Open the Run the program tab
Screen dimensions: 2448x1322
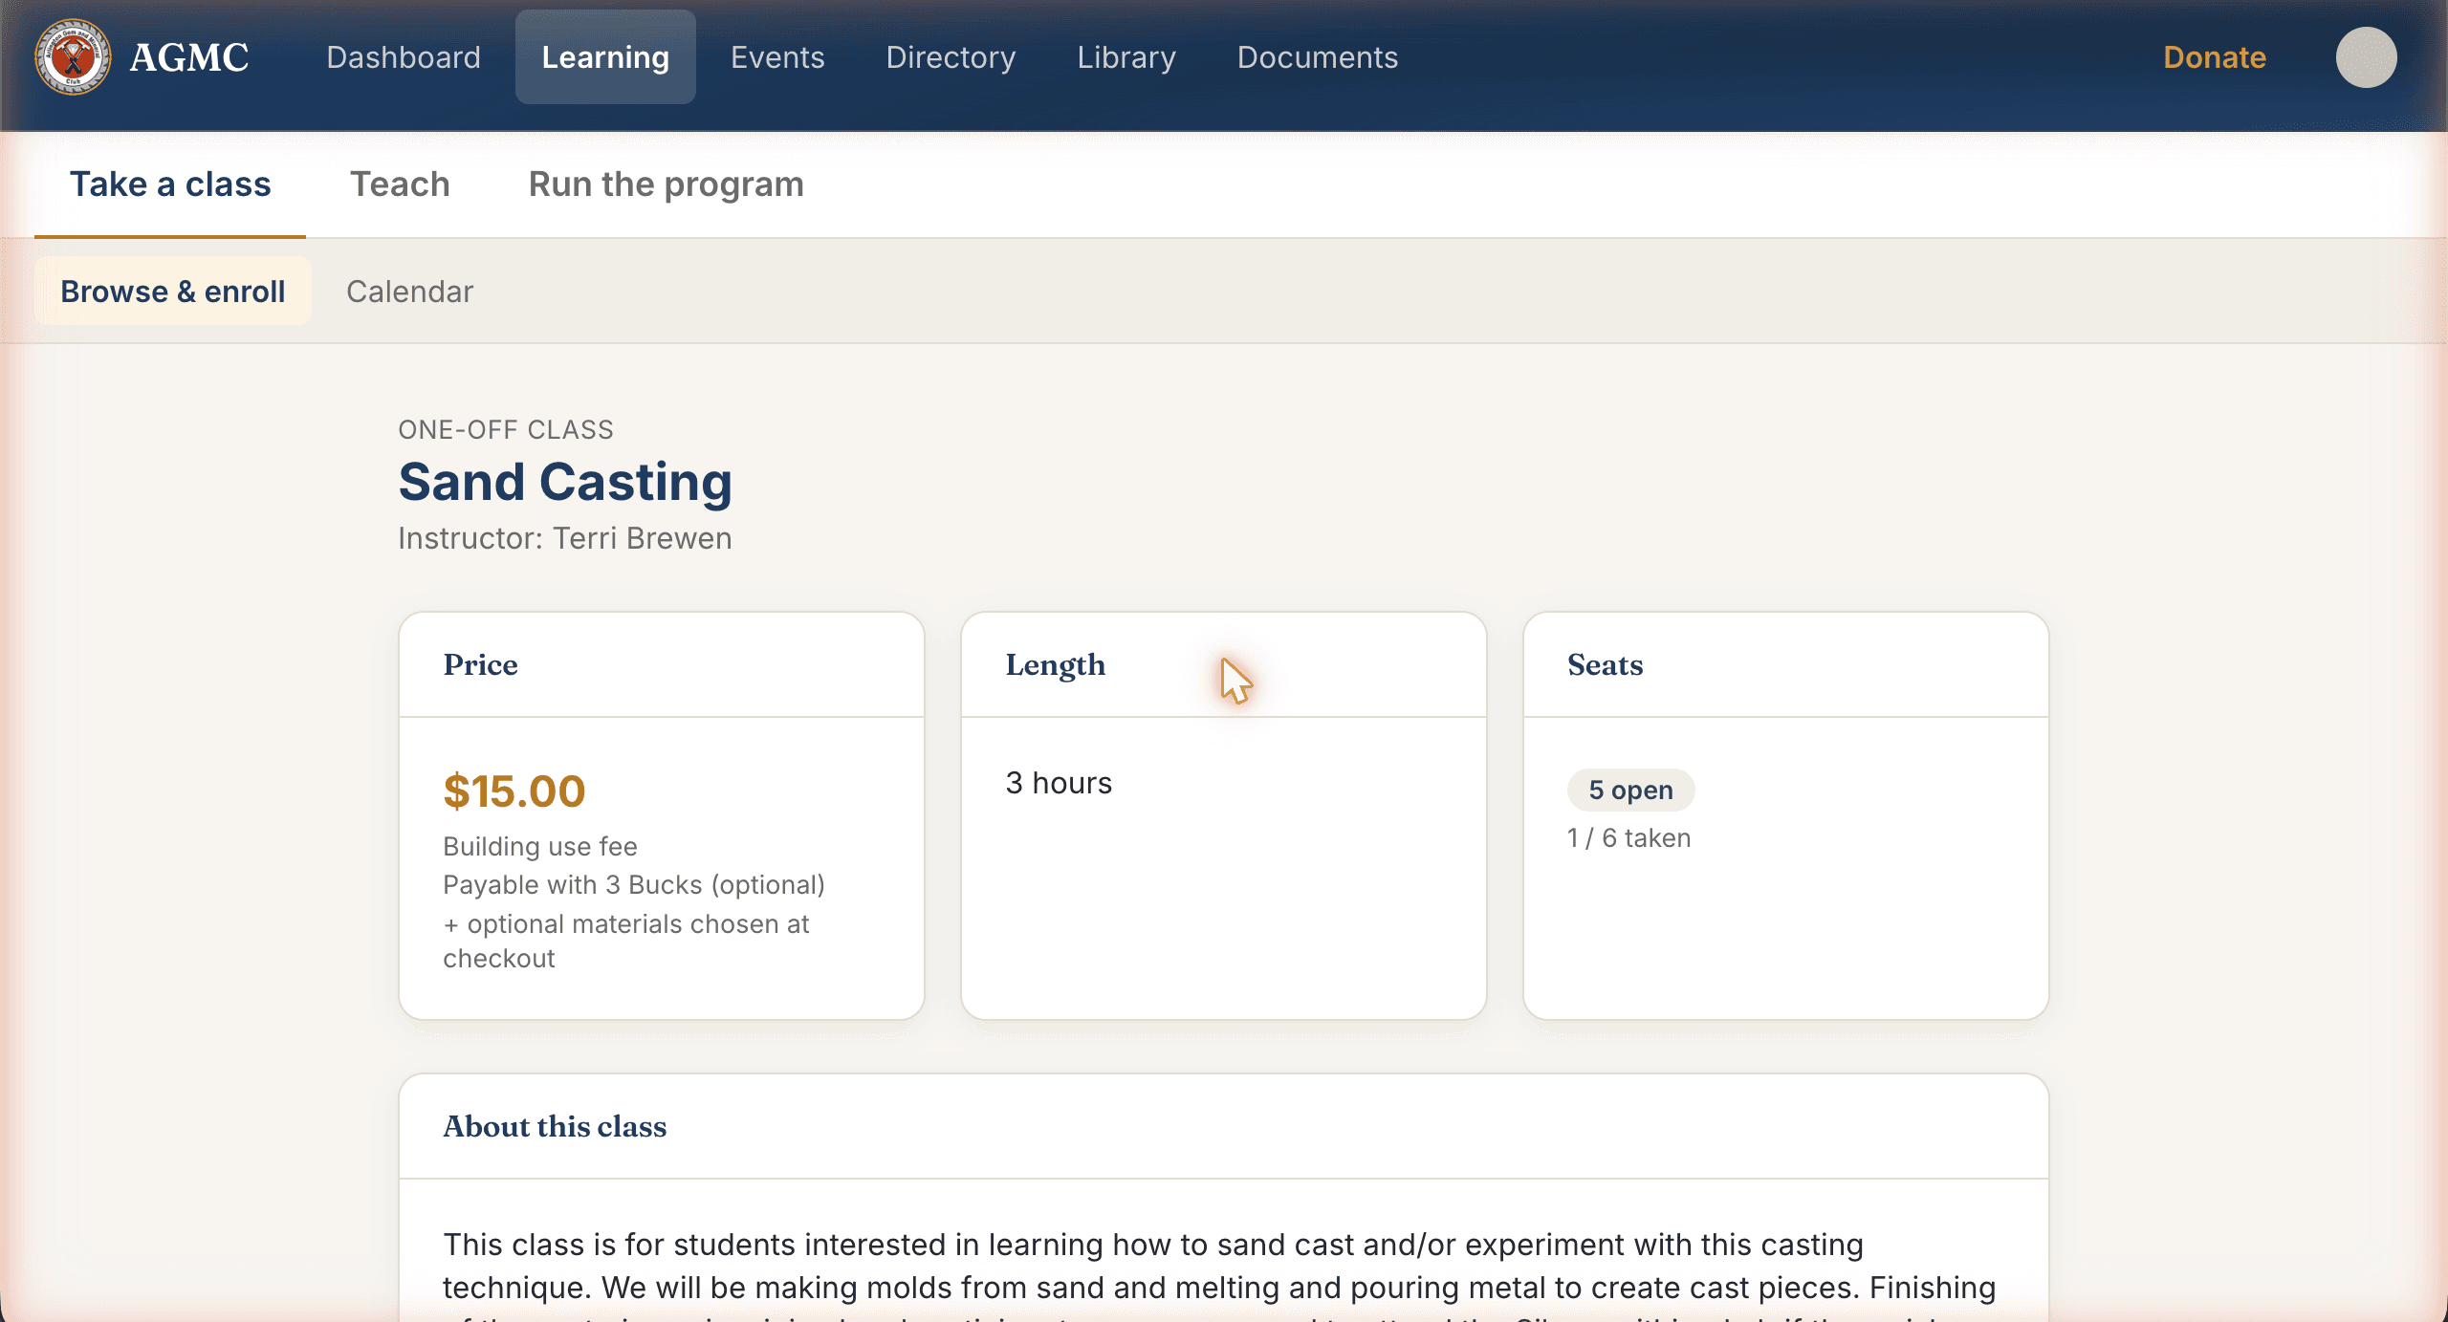tap(667, 184)
